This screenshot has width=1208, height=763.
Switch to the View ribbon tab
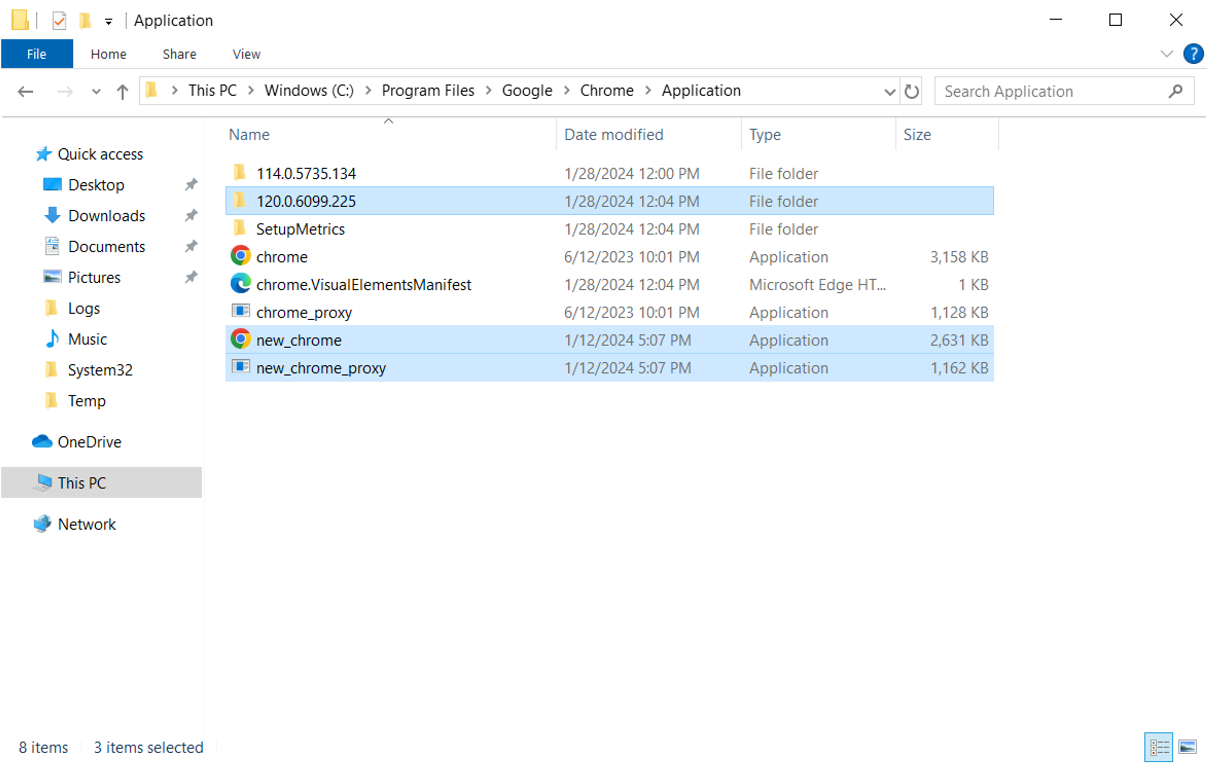point(246,54)
